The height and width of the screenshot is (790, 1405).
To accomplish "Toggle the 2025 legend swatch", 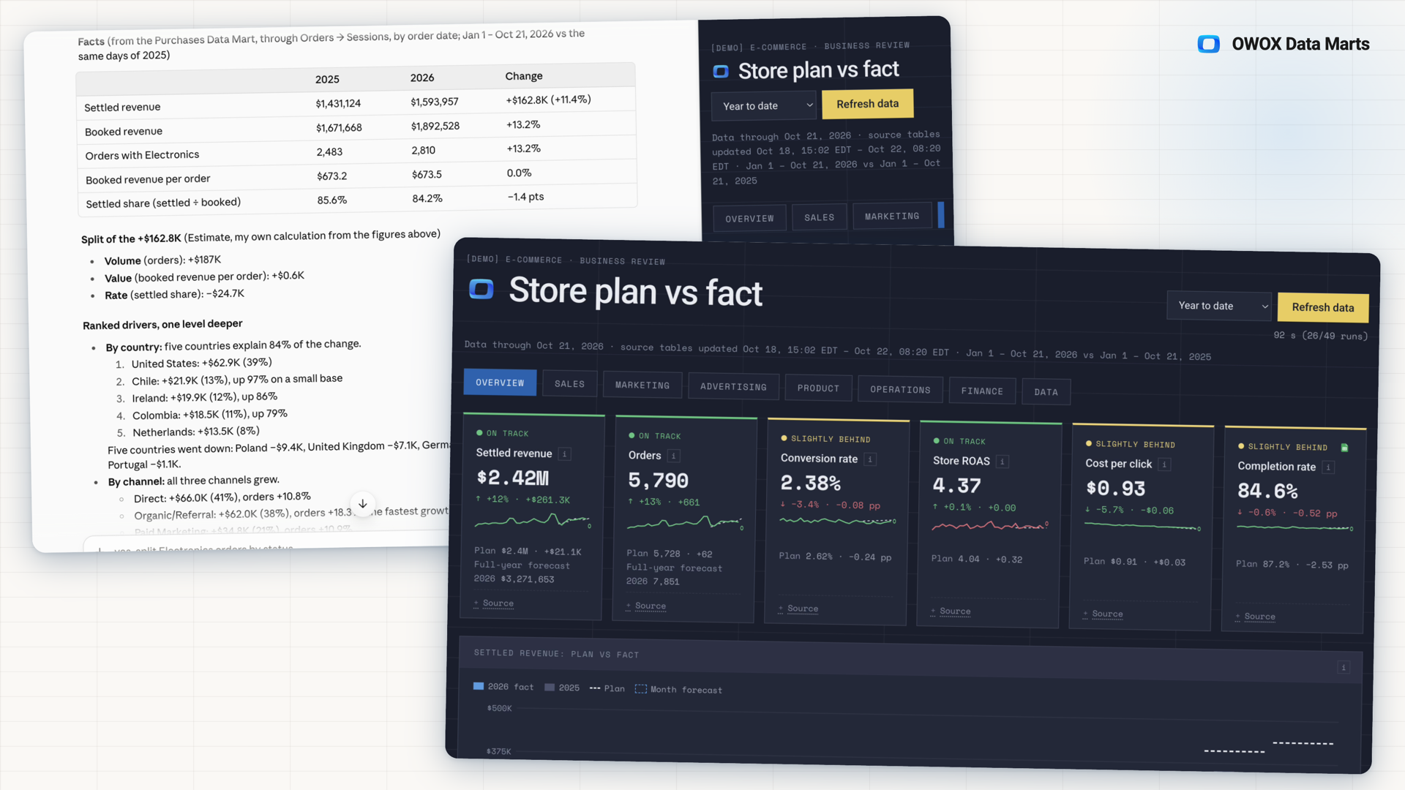I will (x=550, y=687).
